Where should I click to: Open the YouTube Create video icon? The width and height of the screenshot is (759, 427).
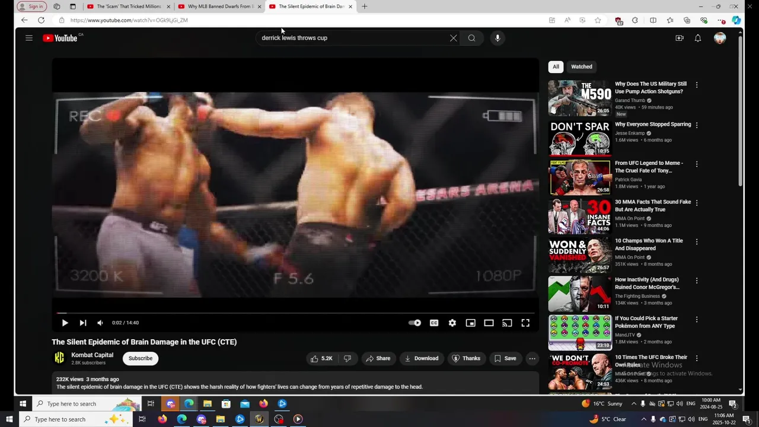pyautogui.click(x=680, y=38)
